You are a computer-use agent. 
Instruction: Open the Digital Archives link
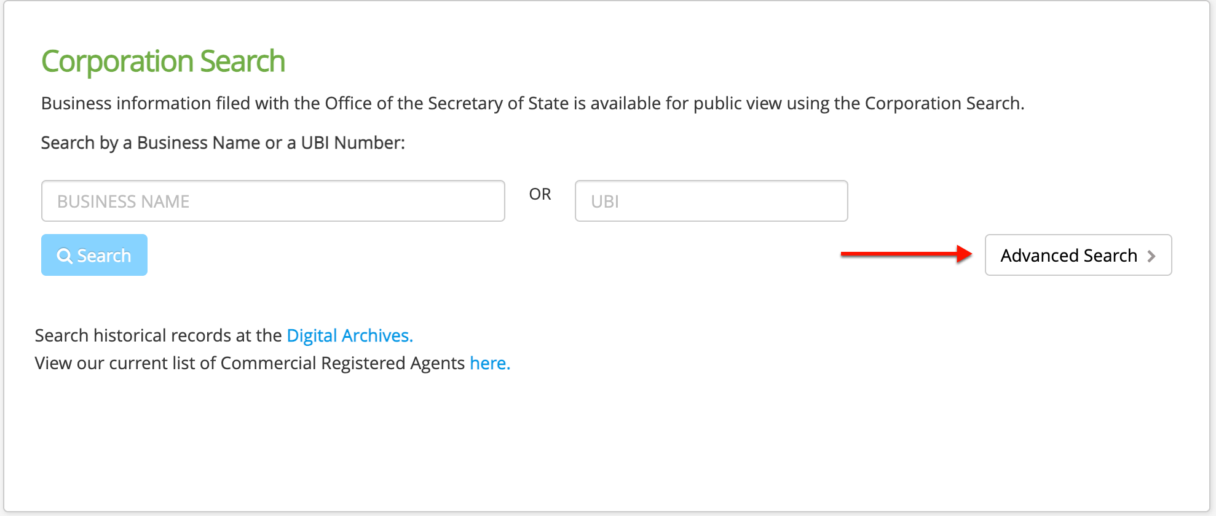pyautogui.click(x=350, y=335)
